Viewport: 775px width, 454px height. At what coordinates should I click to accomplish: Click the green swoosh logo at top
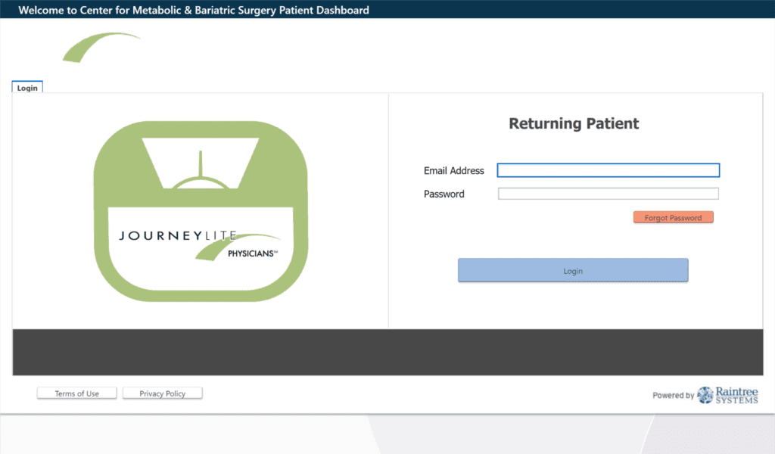(101, 48)
